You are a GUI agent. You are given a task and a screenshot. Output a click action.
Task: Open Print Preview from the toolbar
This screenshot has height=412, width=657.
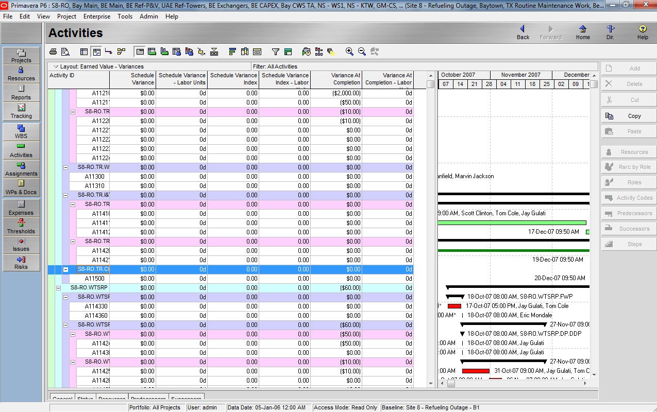pyautogui.click(x=65, y=51)
